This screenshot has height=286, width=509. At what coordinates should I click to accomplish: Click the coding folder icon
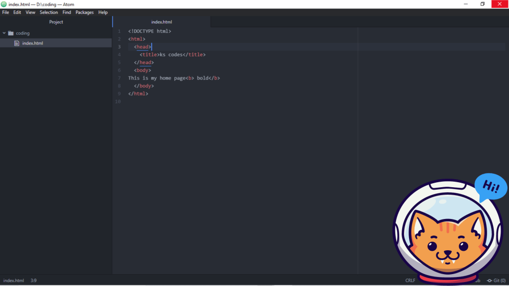pos(11,33)
